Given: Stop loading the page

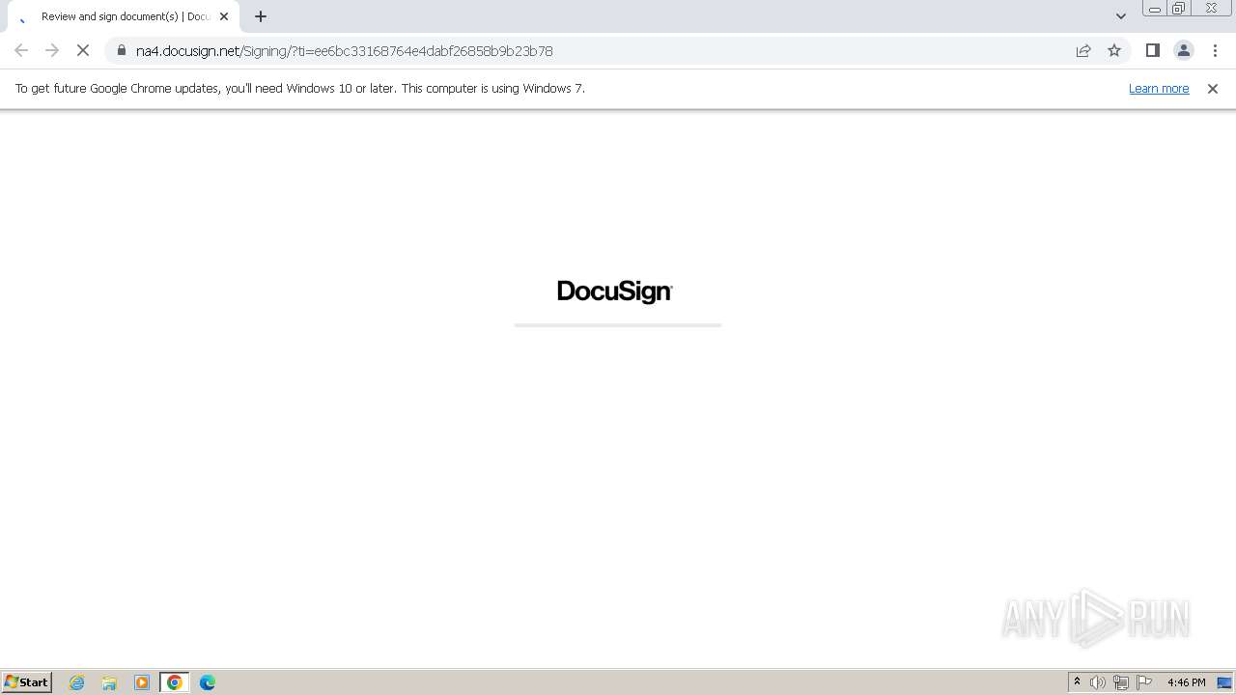Looking at the screenshot, I should pos(83,50).
